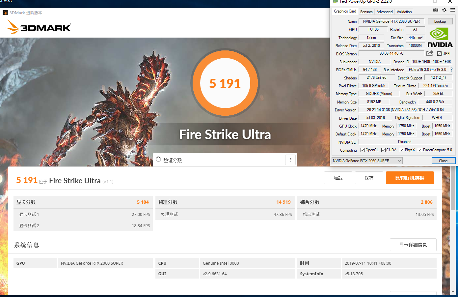The image size is (458, 297).
Task: Click the GPU-Z title bar app icon
Action: [x=335, y=2]
